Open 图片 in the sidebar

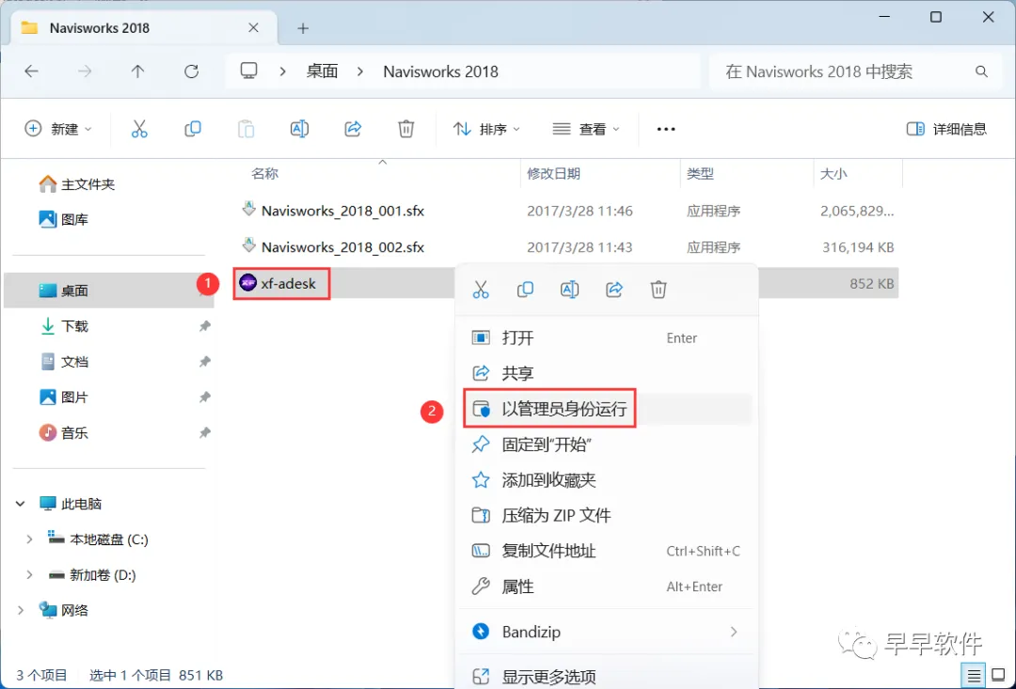point(109,397)
